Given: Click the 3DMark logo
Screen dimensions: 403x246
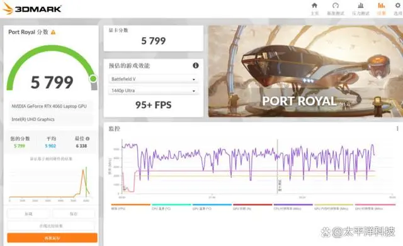Looking at the screenshot, I should point(32,8).
